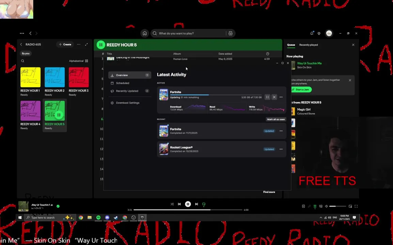Toggle the saved-to-library green checkmark
The image size is (393, 245).
tap(58, 206)
